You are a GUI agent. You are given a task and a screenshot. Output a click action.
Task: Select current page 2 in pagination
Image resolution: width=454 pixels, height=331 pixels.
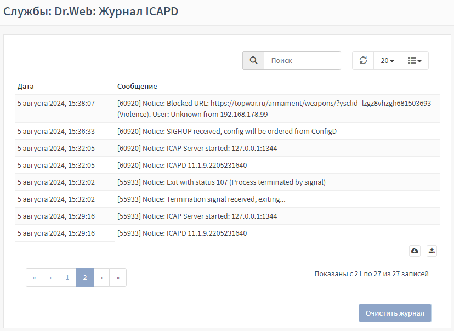click(85, 277)
